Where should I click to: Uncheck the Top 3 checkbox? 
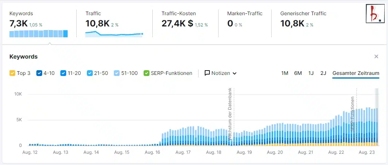click(12, 73)
